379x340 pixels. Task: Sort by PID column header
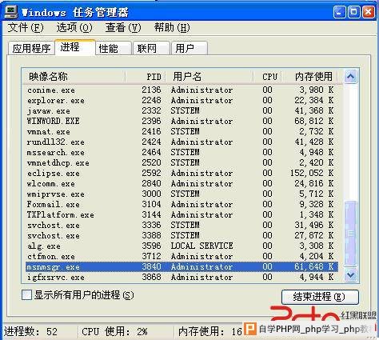pyautogui.click(x=146, y=77)
